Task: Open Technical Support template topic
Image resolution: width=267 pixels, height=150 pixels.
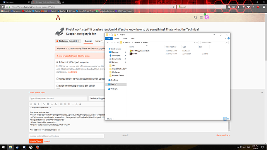Action: (x=75, y=62)
